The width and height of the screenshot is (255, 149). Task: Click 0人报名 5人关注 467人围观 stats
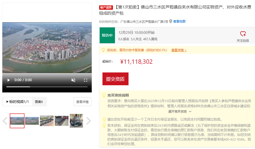138,39
